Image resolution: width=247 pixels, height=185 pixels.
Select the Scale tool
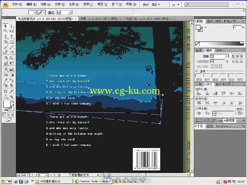click(x=12, y=58)
